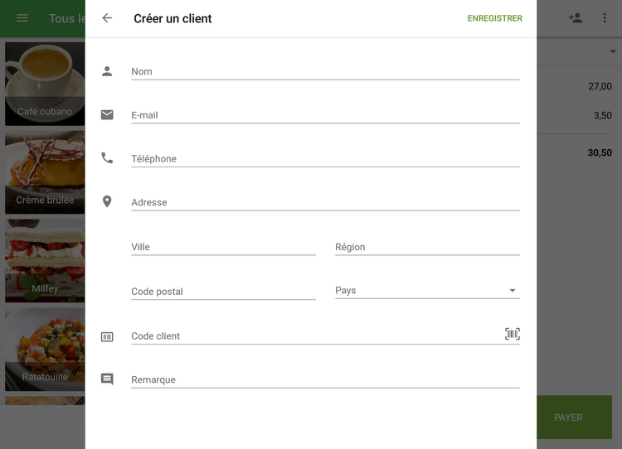Tap the barcode scanner icon
Viewport: 622px width, 449px height.
tap(513, 334)
